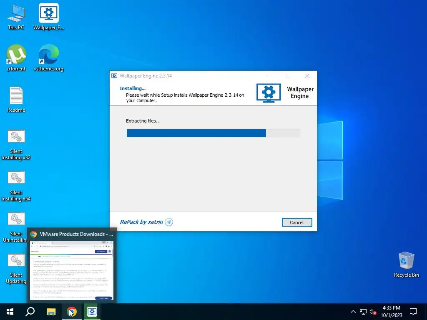The image size is (427, 320).
Task: Click the muted volume tray icon
Action: point(373,312)
